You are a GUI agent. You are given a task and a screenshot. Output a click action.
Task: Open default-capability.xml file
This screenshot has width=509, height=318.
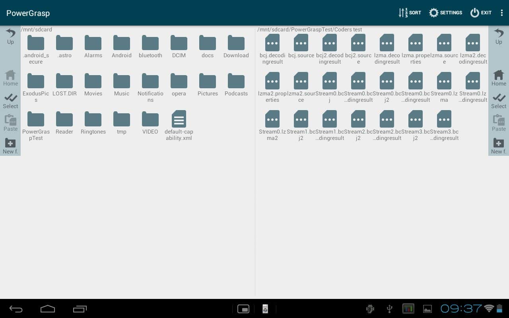179,123
